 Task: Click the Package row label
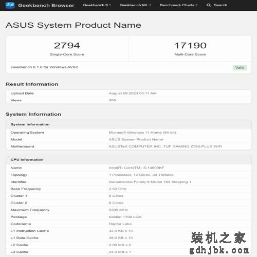[x=19, y=217]
